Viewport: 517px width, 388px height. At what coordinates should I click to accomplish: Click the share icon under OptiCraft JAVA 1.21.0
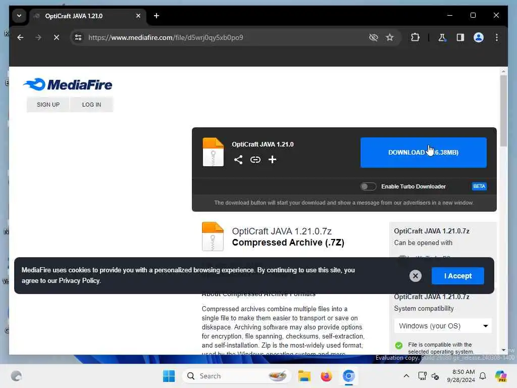point(238,160)
